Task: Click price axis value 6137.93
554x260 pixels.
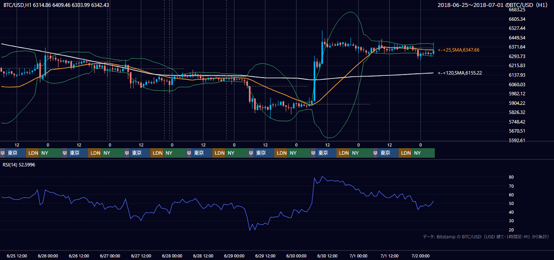Action: point(517,75)
